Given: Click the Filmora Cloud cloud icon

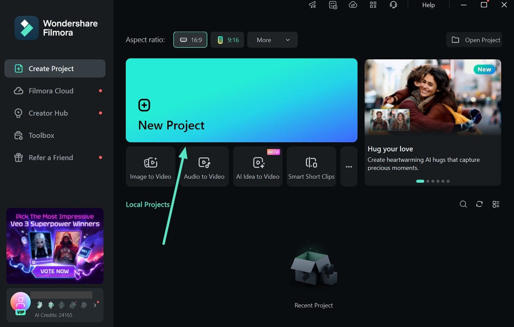Looking at the screenshot, I should (19, 91).
